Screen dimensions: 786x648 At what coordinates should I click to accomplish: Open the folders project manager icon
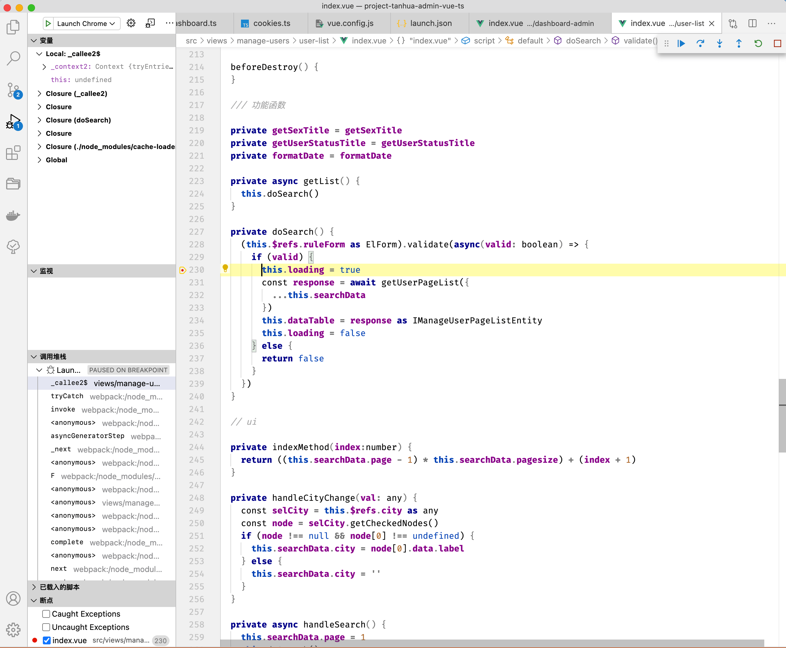click(x=14, y=184)
